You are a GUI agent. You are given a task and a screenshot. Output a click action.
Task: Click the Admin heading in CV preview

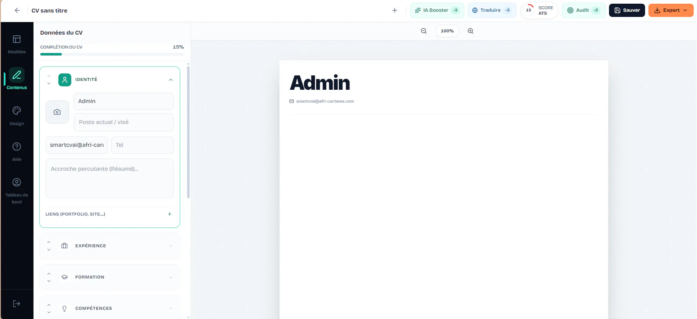coord(320,82)
